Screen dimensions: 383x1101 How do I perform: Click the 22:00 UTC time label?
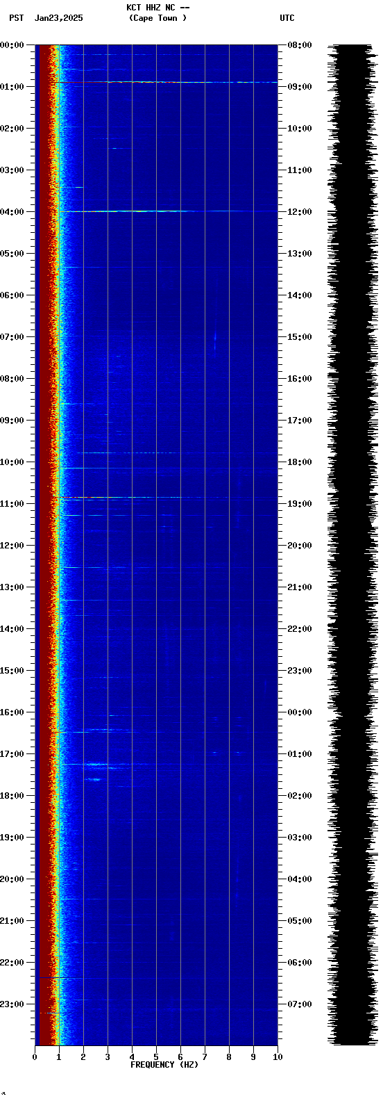coord(300,629)
